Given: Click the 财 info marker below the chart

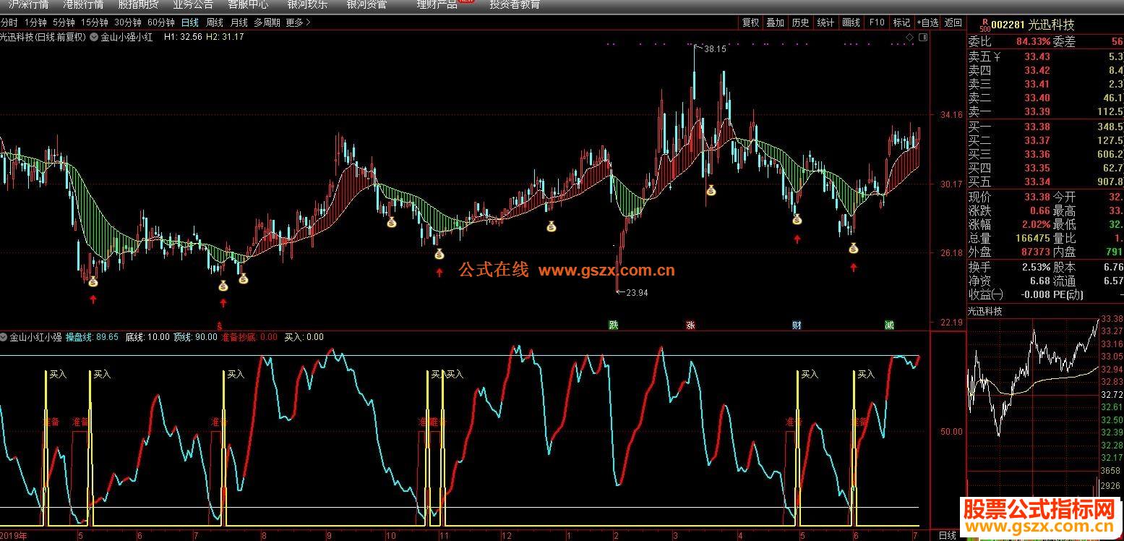Looking at the screenshot, I should [x=797, y=325].
